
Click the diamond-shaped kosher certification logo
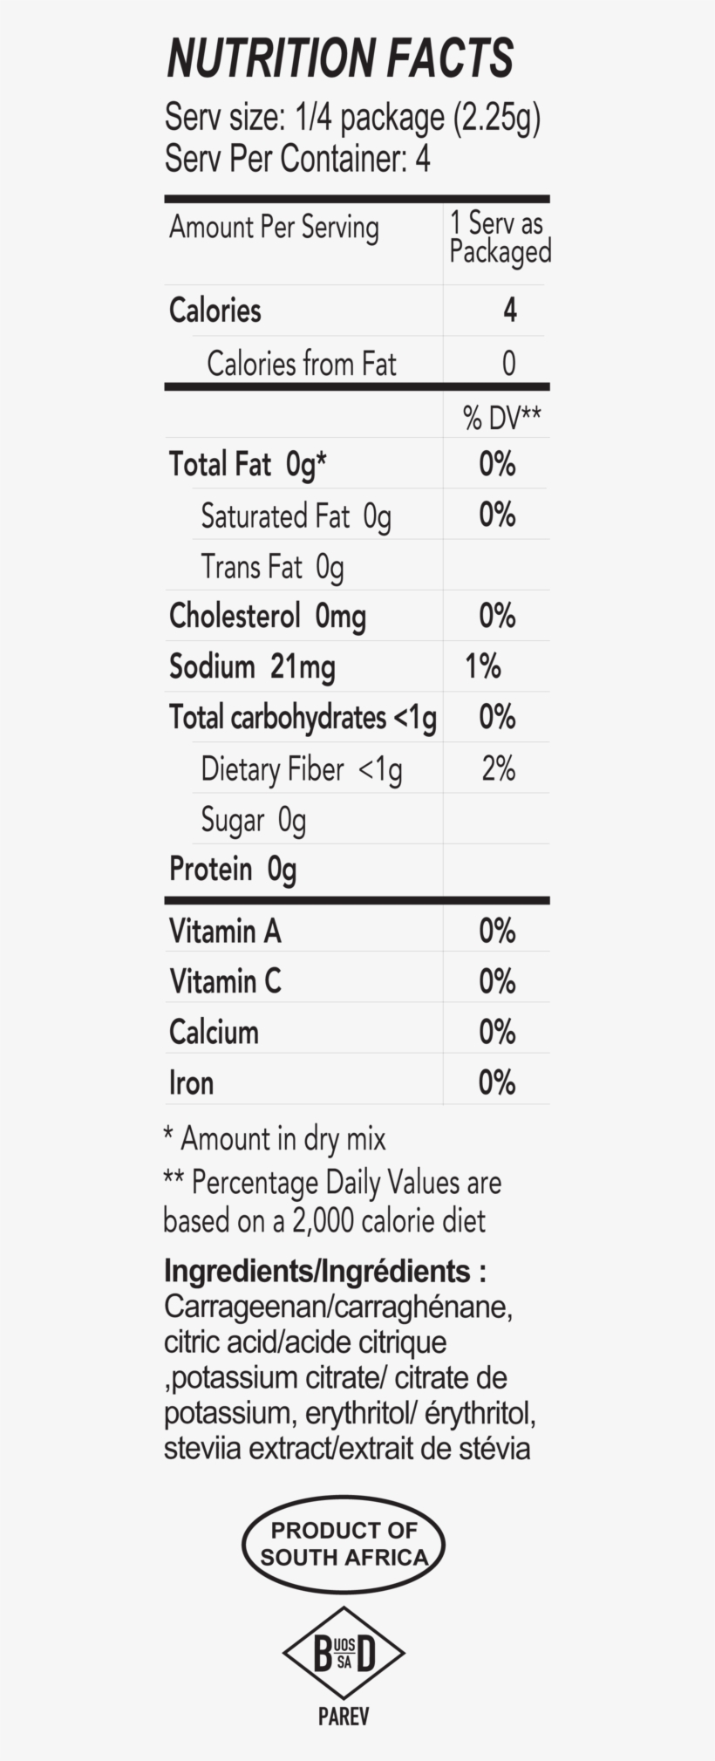point(344,1653)
